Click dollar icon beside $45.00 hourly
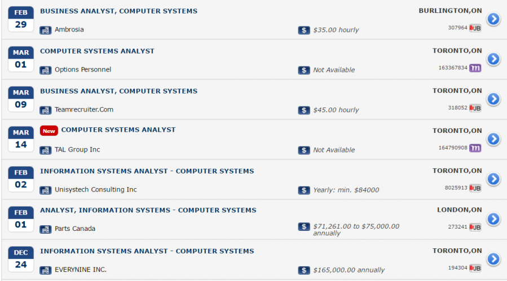This screenshot has width=507, height=281. tap(304, 110)
